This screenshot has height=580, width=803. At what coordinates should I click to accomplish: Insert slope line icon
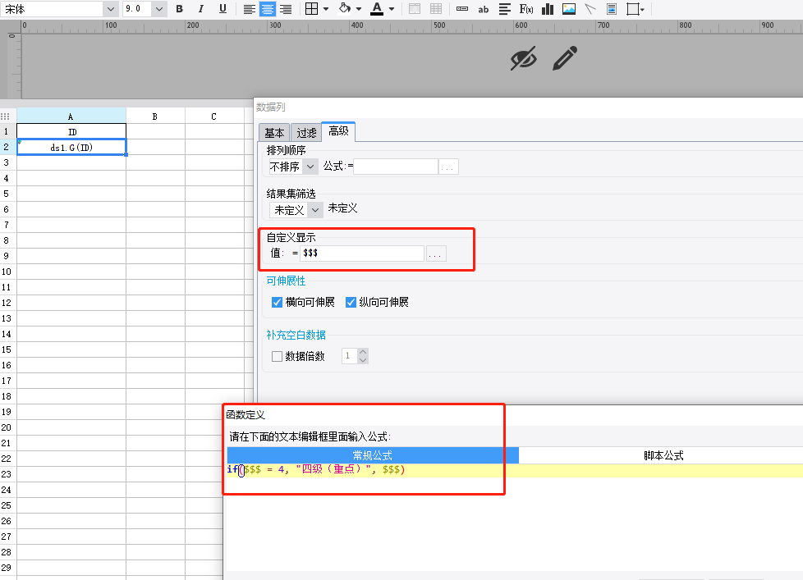tap(590, 9)
